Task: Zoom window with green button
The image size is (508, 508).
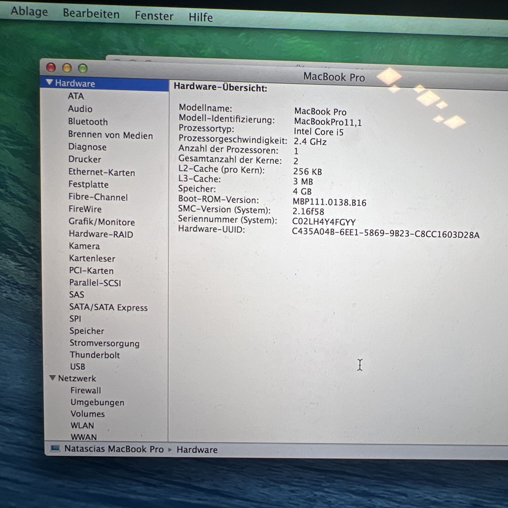Action: [x=83, y=68]
